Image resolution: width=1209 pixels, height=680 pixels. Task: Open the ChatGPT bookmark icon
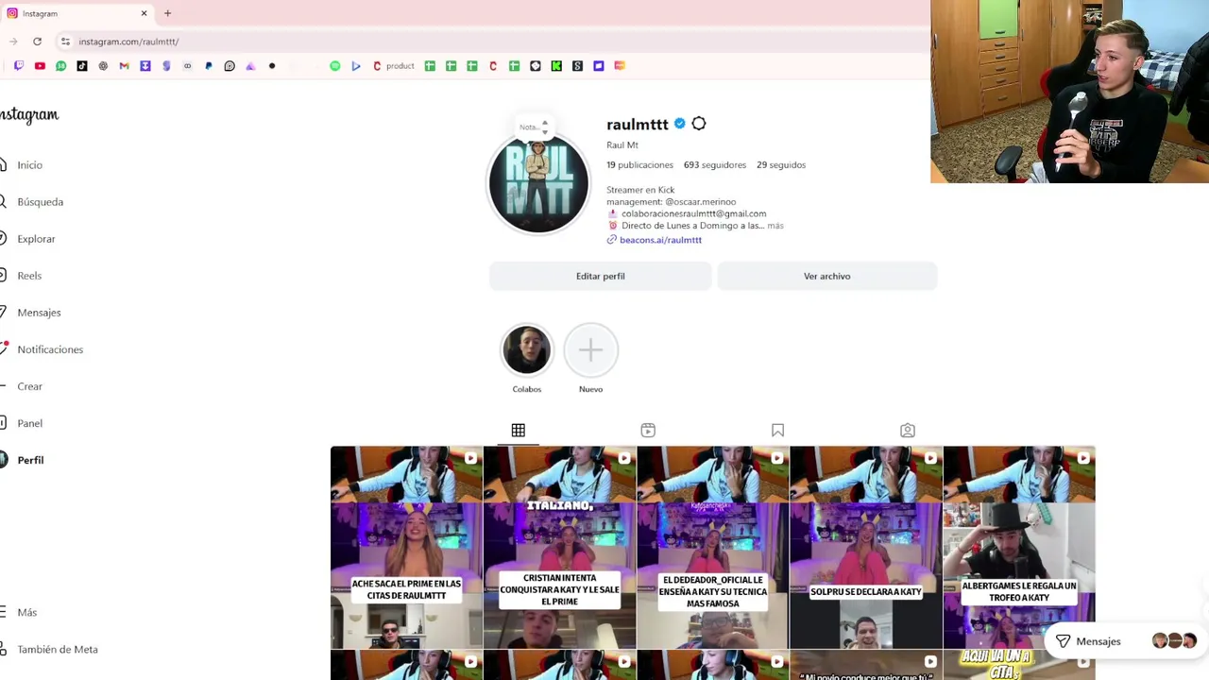(103, 66)
